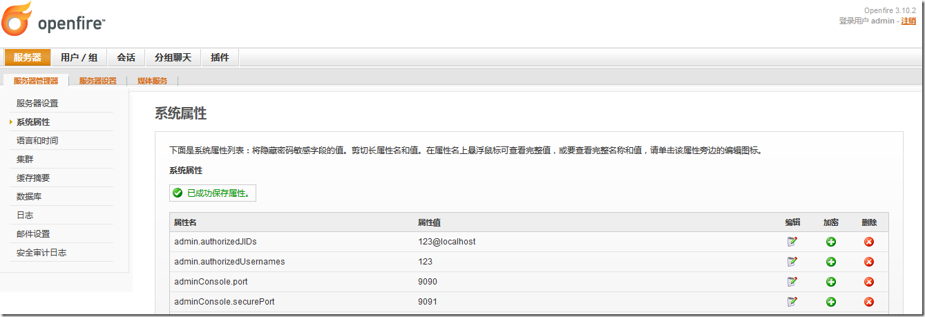Click the 属性值 column header
925x317 pixels.
coord(430,222)
